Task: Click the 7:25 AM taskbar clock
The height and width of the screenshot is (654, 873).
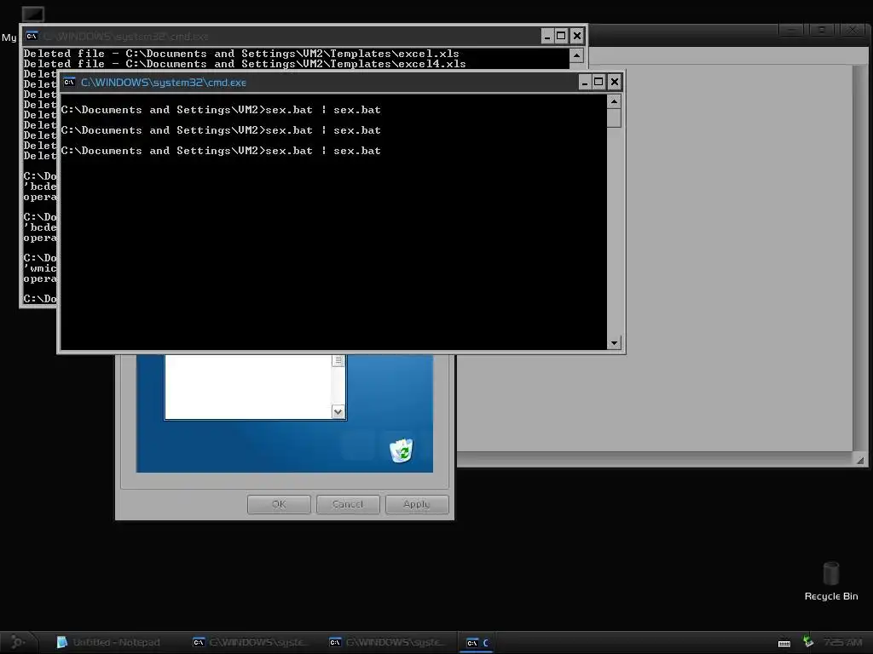Action: pos(842,642)
